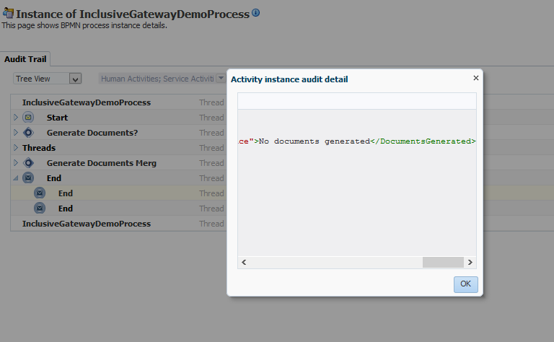Click the BPMN instance icon before the title

pos(8,13)
